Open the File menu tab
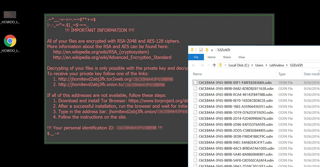Screen dimensions: 320x167 click(196, 57)
